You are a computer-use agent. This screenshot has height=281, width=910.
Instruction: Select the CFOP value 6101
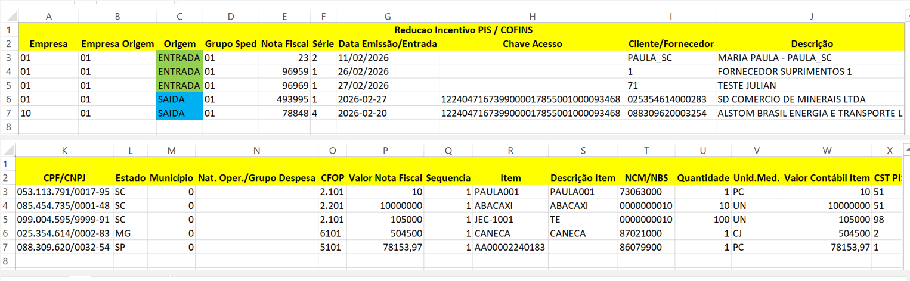[333, 233]
